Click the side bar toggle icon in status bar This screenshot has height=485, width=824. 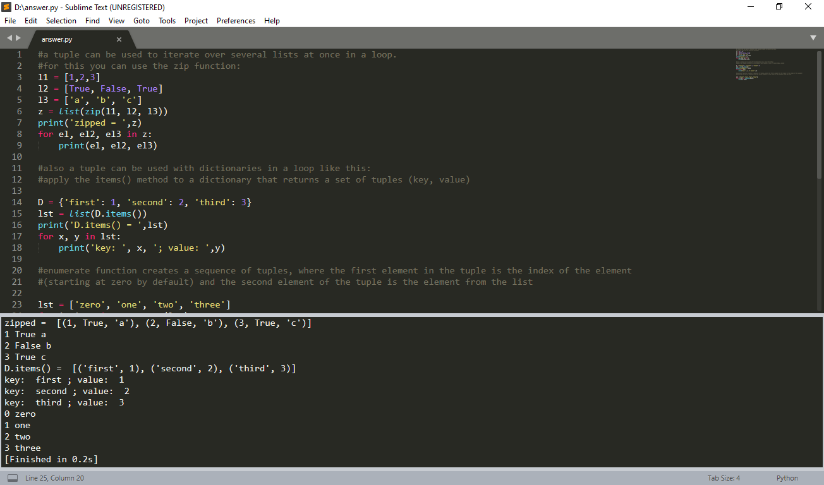click(13, 478)
